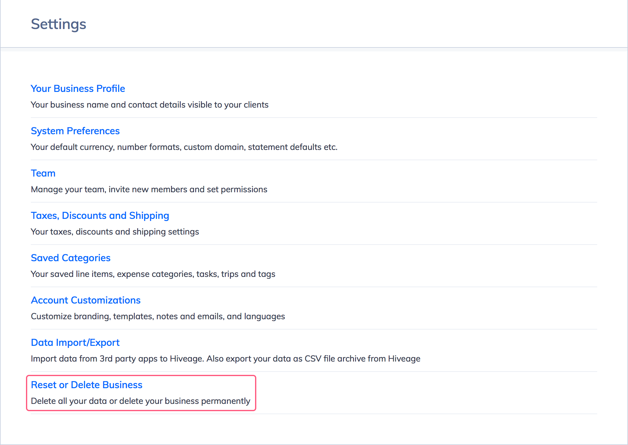
Task: Click the business name and contact details description
Action: [x=149, y=105]
